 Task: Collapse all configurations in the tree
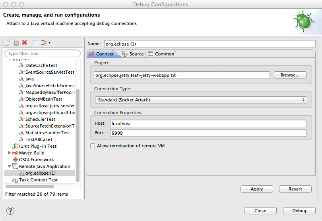click(35, 42)
